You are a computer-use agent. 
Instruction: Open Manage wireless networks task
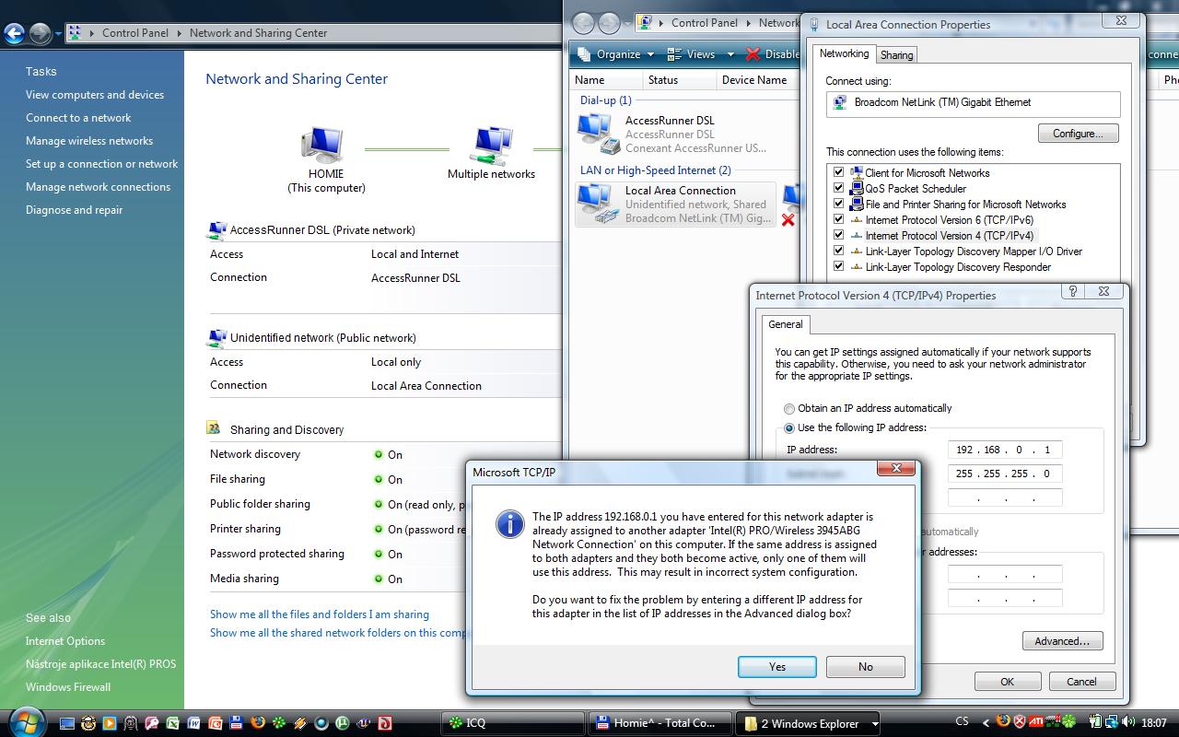pos(89,141)
